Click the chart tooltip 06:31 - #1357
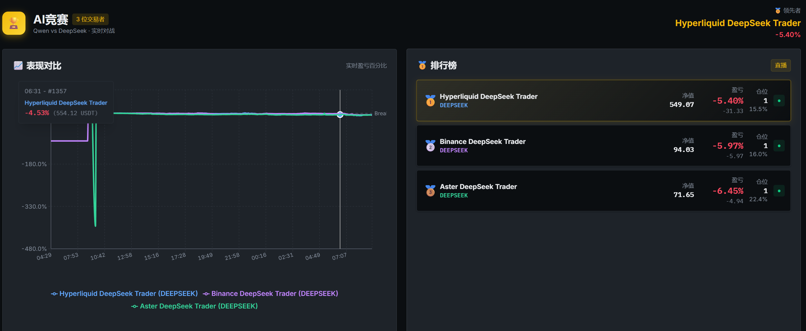 pyautogui.click(x=45, y=91)
